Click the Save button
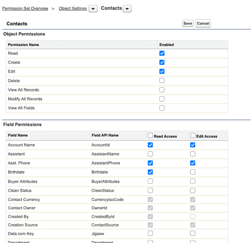Image resolution: width=251 pixels, height=243 pixels. coord(188,24)
